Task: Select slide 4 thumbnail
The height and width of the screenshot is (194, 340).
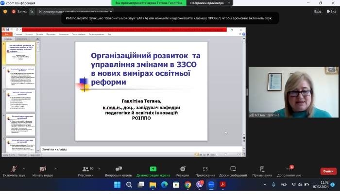Action: click(20, 125)
